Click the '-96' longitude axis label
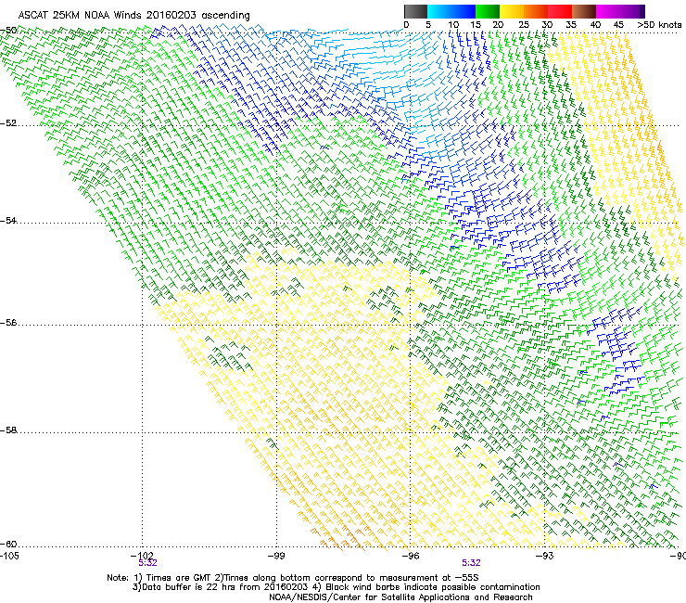Viewport: 686px width, 603px height. point(411,556)
